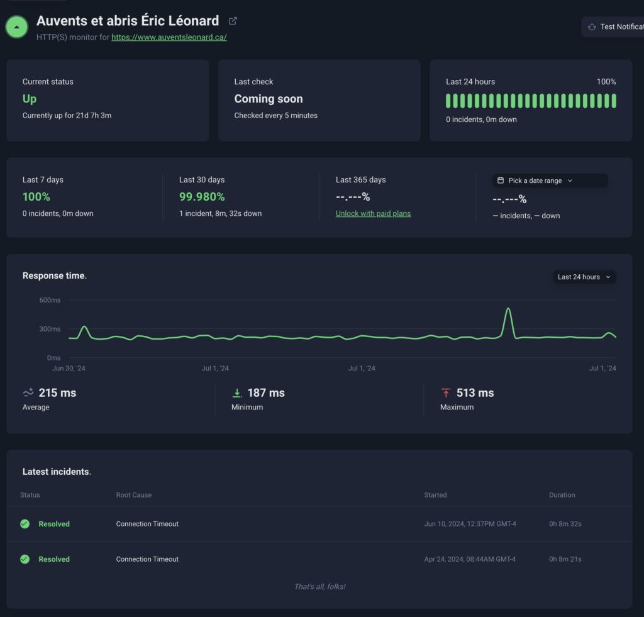Click the 513 ms peak on response chart
The image size is (644, 617).
pos(508,309)
